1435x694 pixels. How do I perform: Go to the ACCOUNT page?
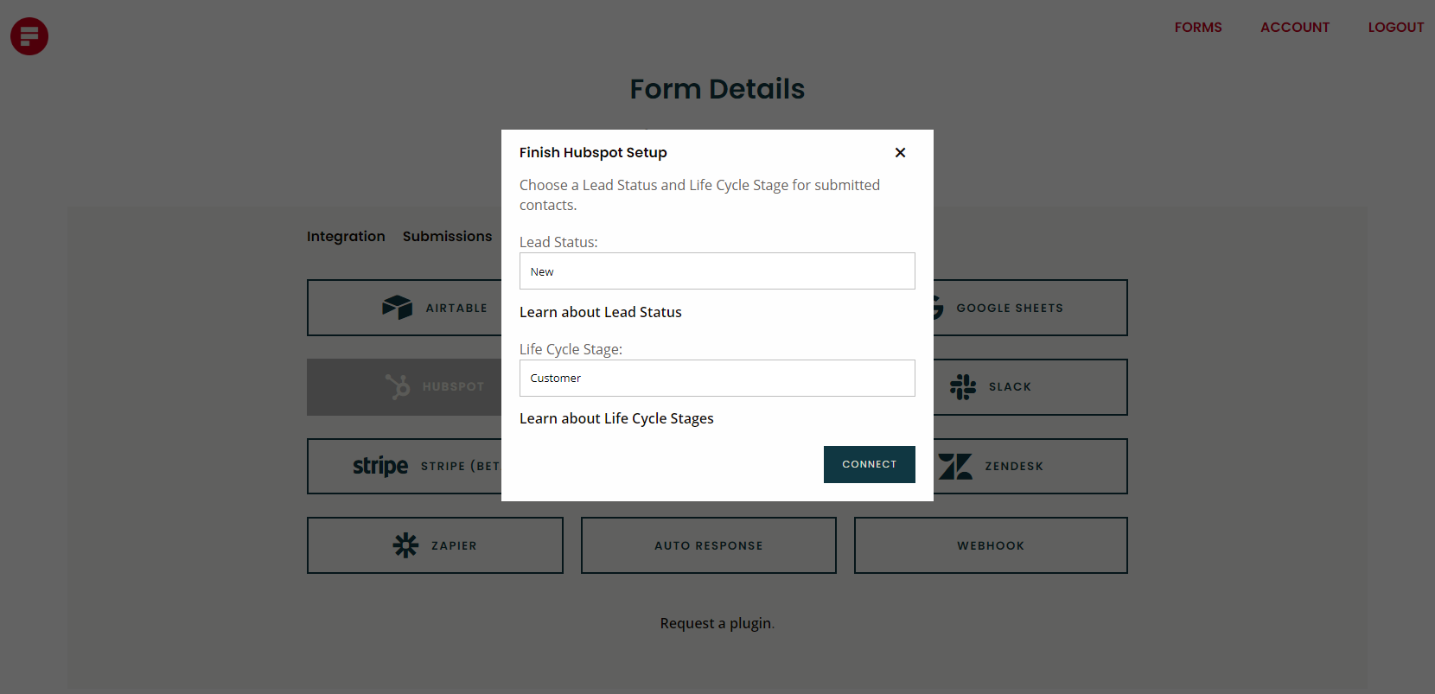point(1295,27)
